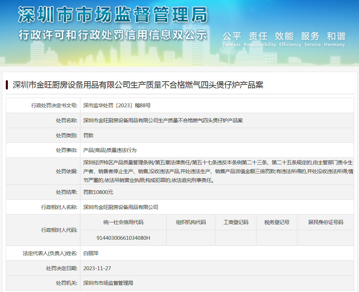Image resolution: width=359 pixels, height=292 pixels.
Task: Click the 处罚依据 label
Action: tap(67, 171)
